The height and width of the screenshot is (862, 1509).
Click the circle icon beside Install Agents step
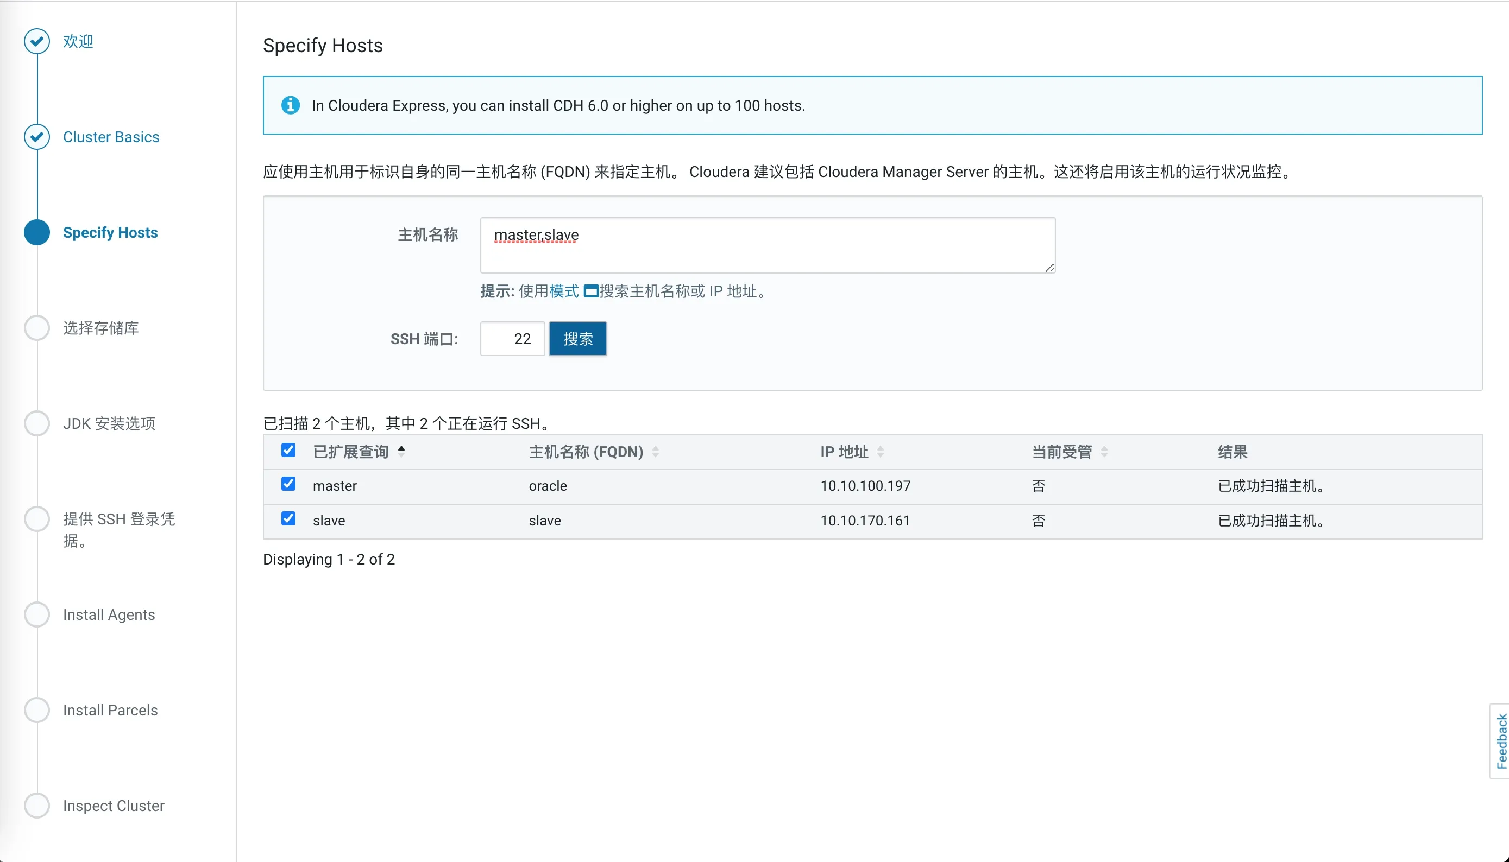(x=37, y=614)
